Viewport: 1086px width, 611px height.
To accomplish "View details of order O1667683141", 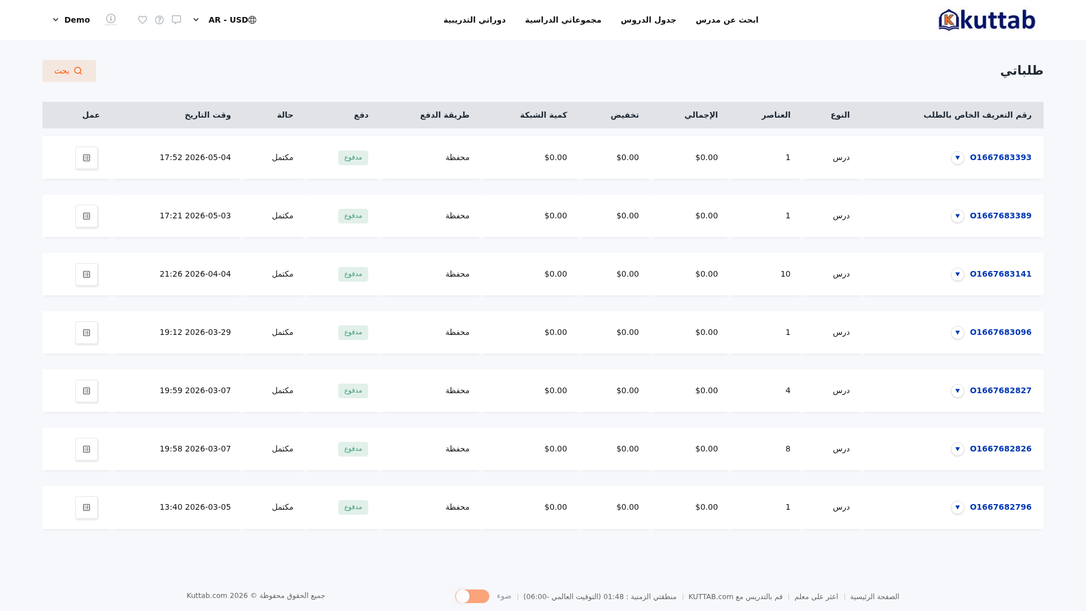I will (87, 274).
